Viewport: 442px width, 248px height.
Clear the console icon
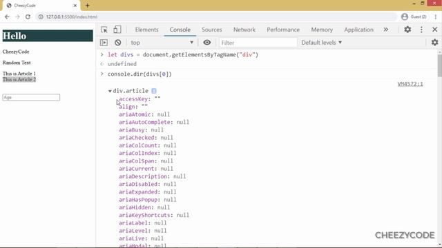point(118,43)
